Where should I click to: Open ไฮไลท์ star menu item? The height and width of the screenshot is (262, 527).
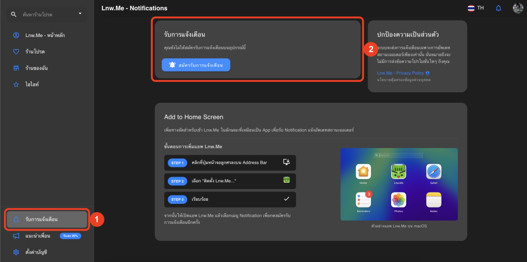(x=33, y=84)
